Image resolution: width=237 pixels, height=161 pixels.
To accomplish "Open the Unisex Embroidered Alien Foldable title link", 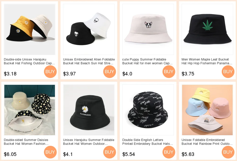I will [x=89, y=61].
